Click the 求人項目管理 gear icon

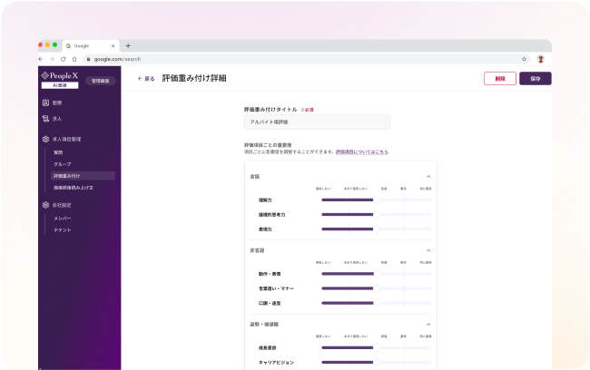45,140
